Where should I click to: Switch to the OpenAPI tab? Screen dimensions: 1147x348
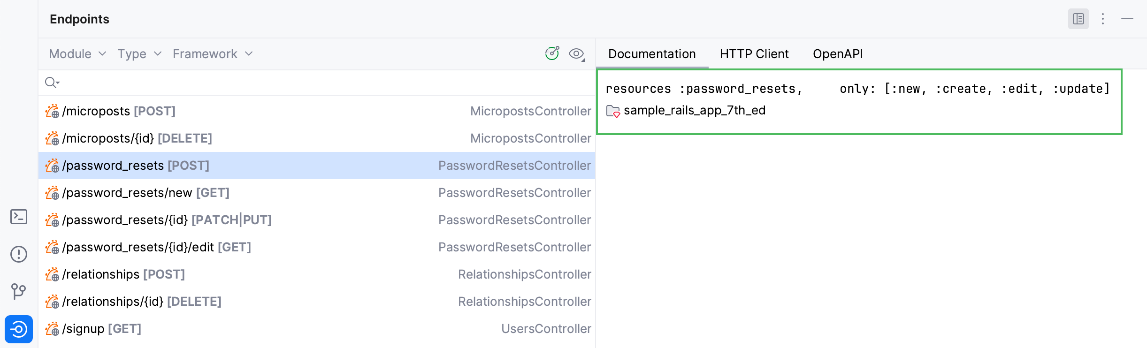pos(837,54)
